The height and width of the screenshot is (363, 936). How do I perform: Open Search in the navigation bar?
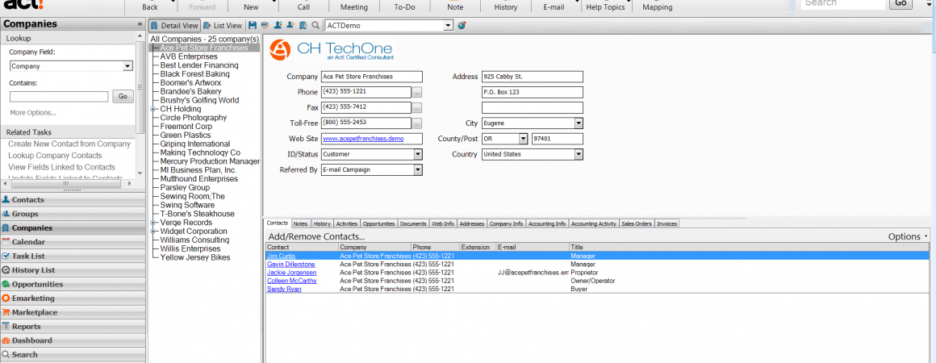pos(73,355)
